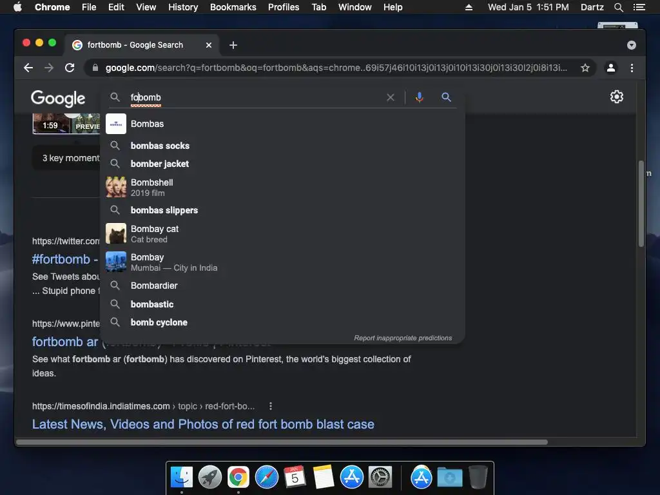Start voice search with the microphone

(x=419, y=98)
